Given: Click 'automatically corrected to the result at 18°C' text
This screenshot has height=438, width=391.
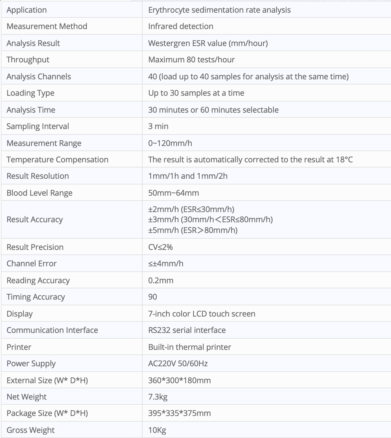Looking at the screenshot, I should (x=273, y=160).
